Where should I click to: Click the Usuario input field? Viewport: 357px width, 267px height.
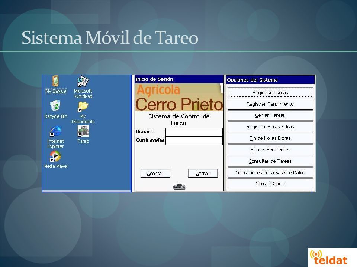194,132
